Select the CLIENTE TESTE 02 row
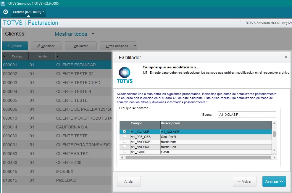The height and width of the screenshot is (193, 292). 57,74
